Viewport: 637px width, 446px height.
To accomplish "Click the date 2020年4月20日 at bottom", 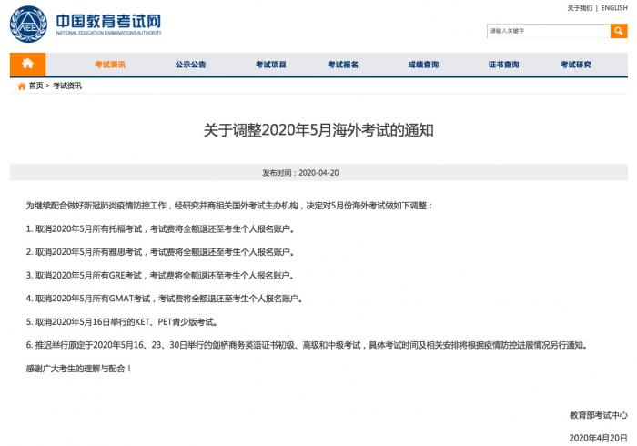I will point(598,438).
